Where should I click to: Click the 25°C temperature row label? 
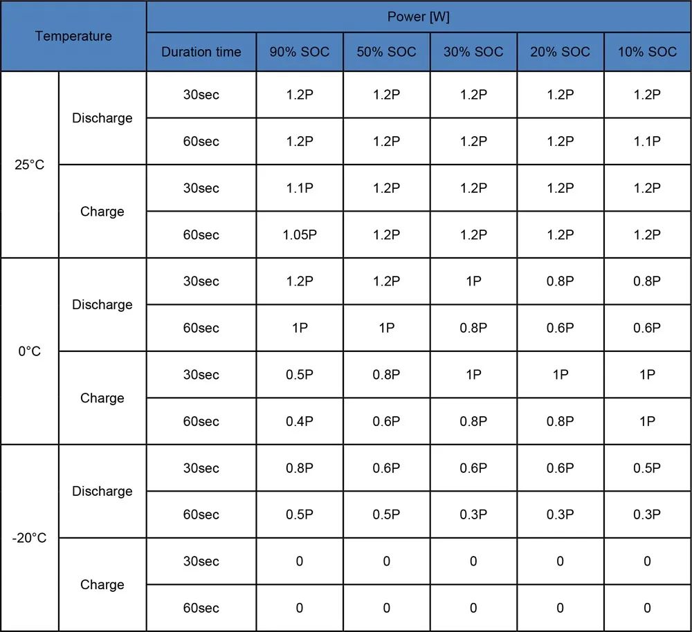click(x=29, y=165)
